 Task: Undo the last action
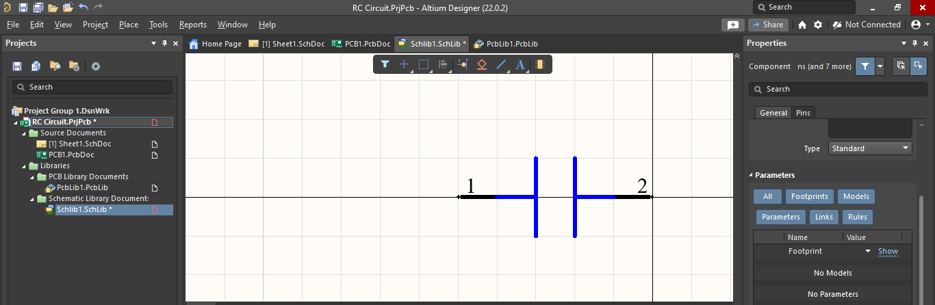83,8
